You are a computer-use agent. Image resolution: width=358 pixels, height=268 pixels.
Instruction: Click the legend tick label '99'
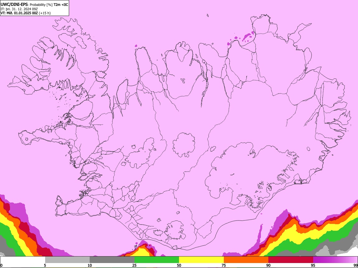(x=355, y=265)
